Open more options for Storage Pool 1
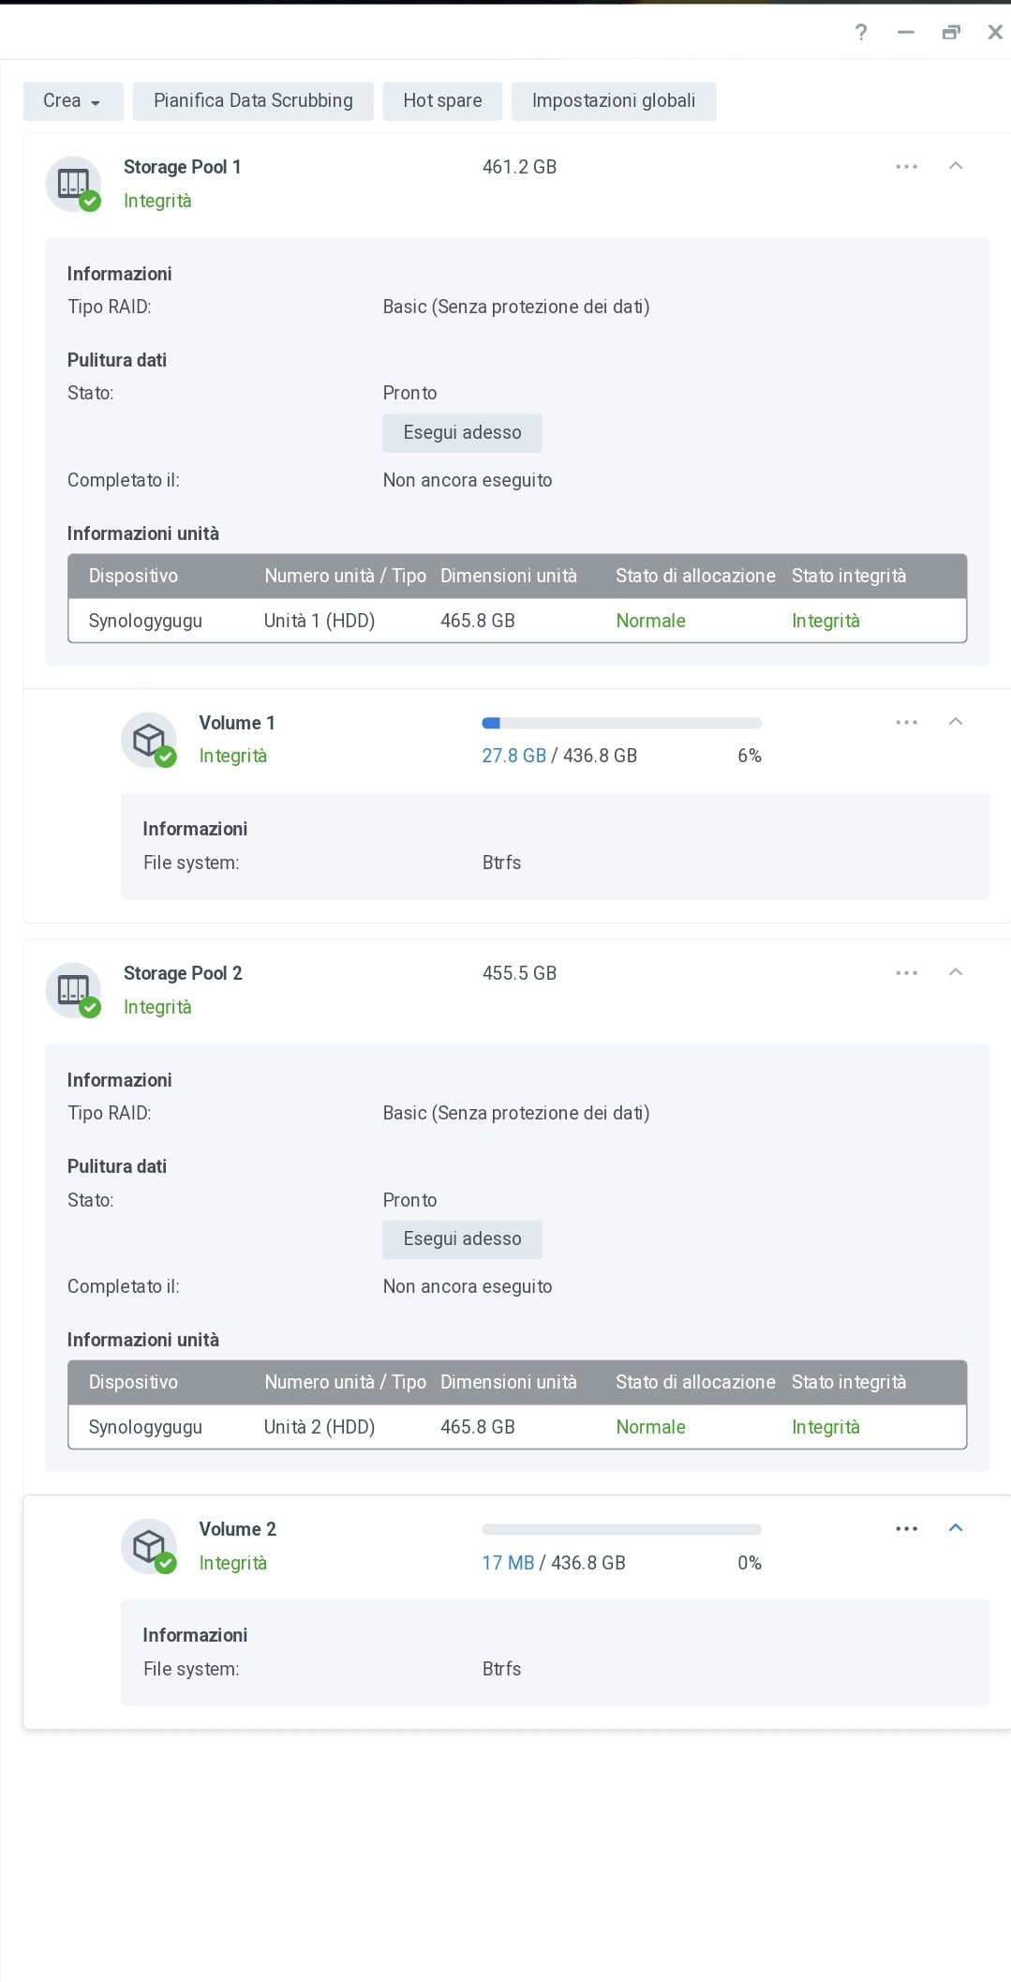Screen dimensions: 1011x1982 point(906,166)
